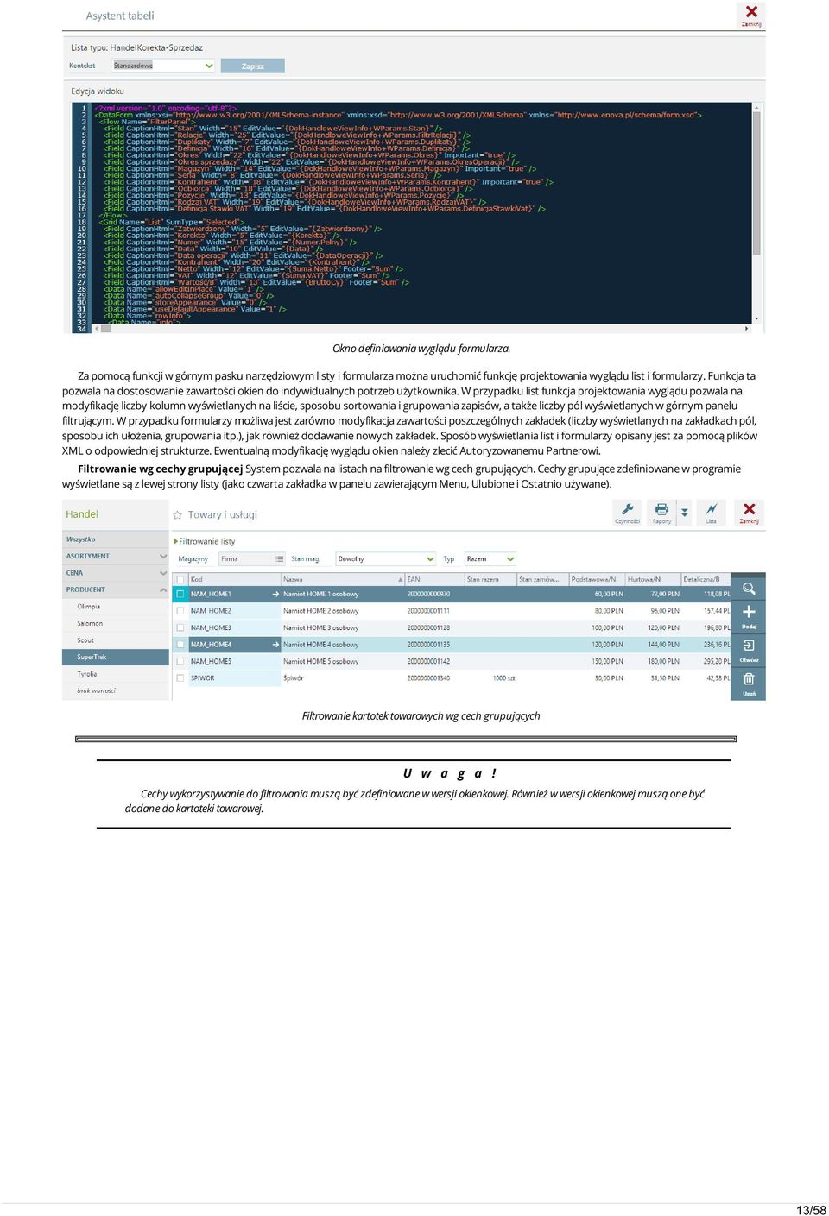The width and height of the screenshot is (829, 1216).
Task: Select the SuperTrek producer filter
Action: tap(116, 657)
